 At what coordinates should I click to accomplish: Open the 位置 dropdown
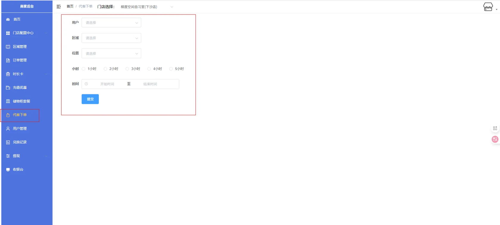[111, 54]
